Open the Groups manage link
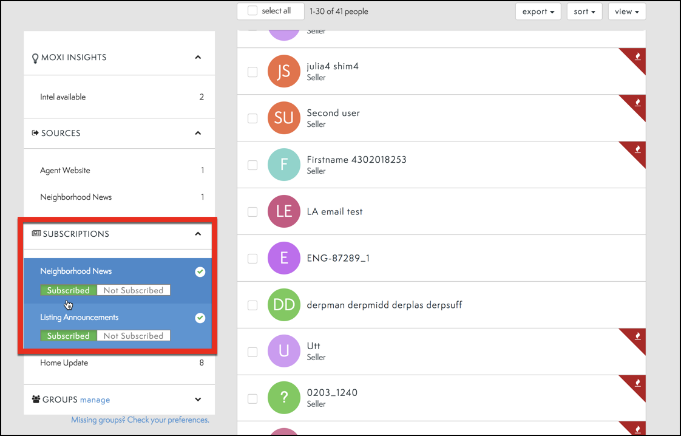This screenshot has height=436, width=681. (x=95, y=400)
